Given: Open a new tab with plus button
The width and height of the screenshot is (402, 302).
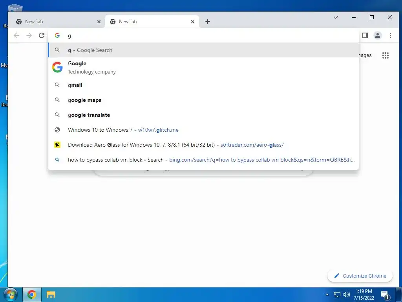Looking at the screenshot, I should point(208,22).
